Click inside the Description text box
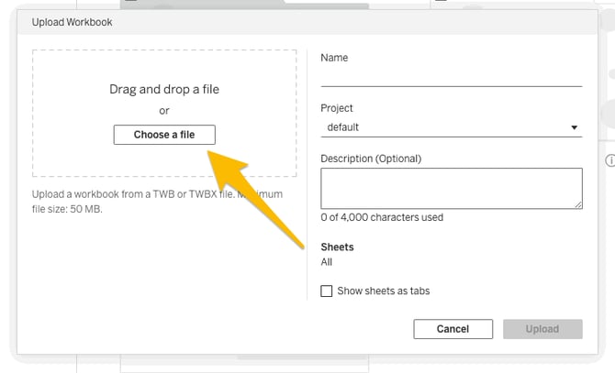The height and width of the screenshot is (373, 615). pos(450,188)
